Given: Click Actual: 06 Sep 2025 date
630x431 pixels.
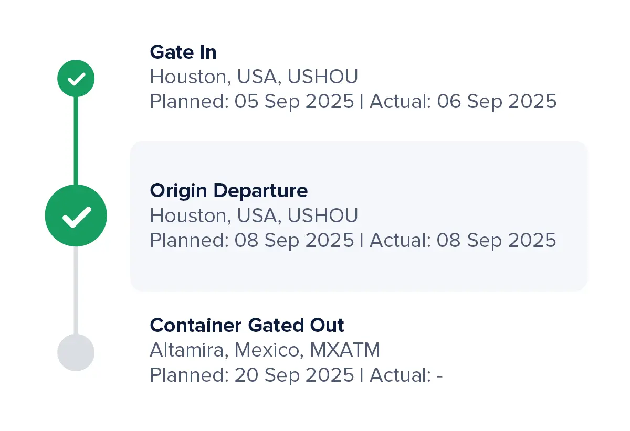Looking at the screenshot, I should point(463,102).
